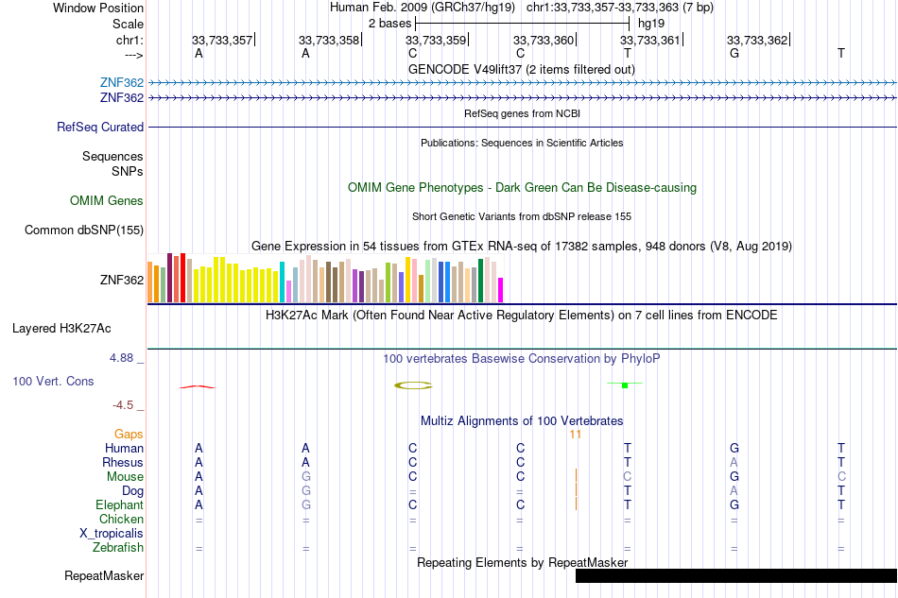The image size is (898, 598).
Task: Click position label 33,733,359
Action: coord(436,40)
